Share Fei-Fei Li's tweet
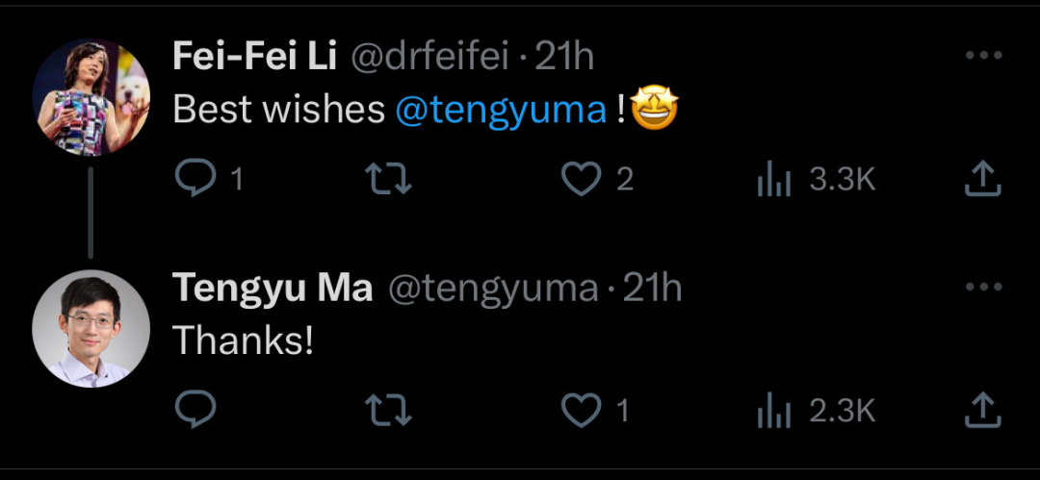 982,178
